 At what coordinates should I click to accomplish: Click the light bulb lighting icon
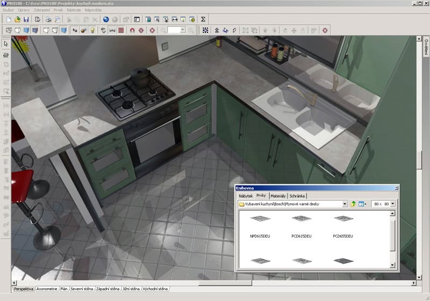coord(92,31)
